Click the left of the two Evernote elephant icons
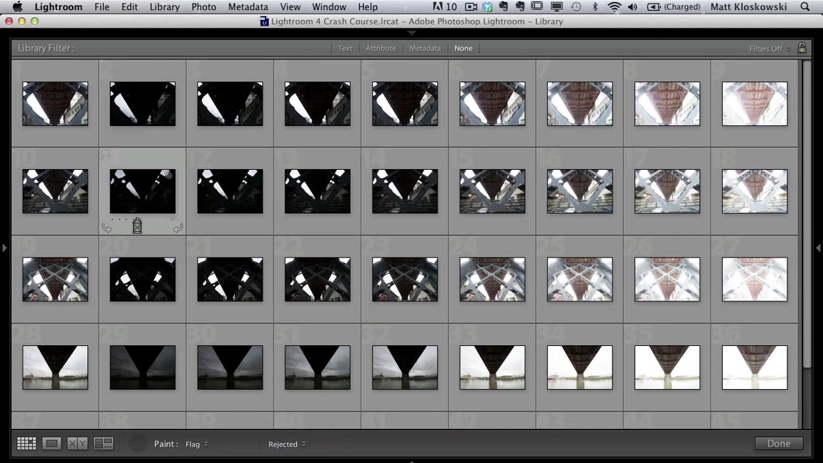823x463 pixels. [505, 7]
